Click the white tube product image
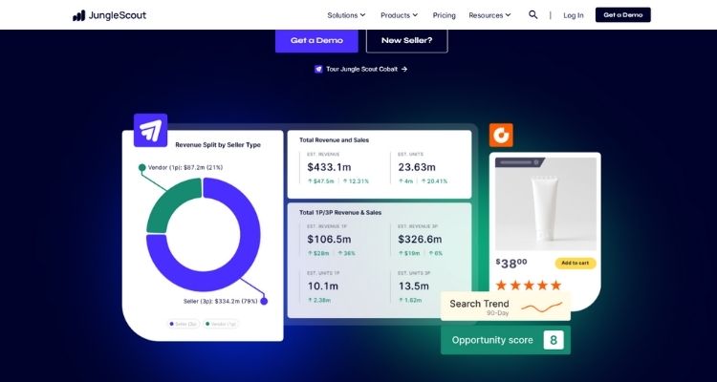This screenshot has width=717, height=382. pos(544,204)
